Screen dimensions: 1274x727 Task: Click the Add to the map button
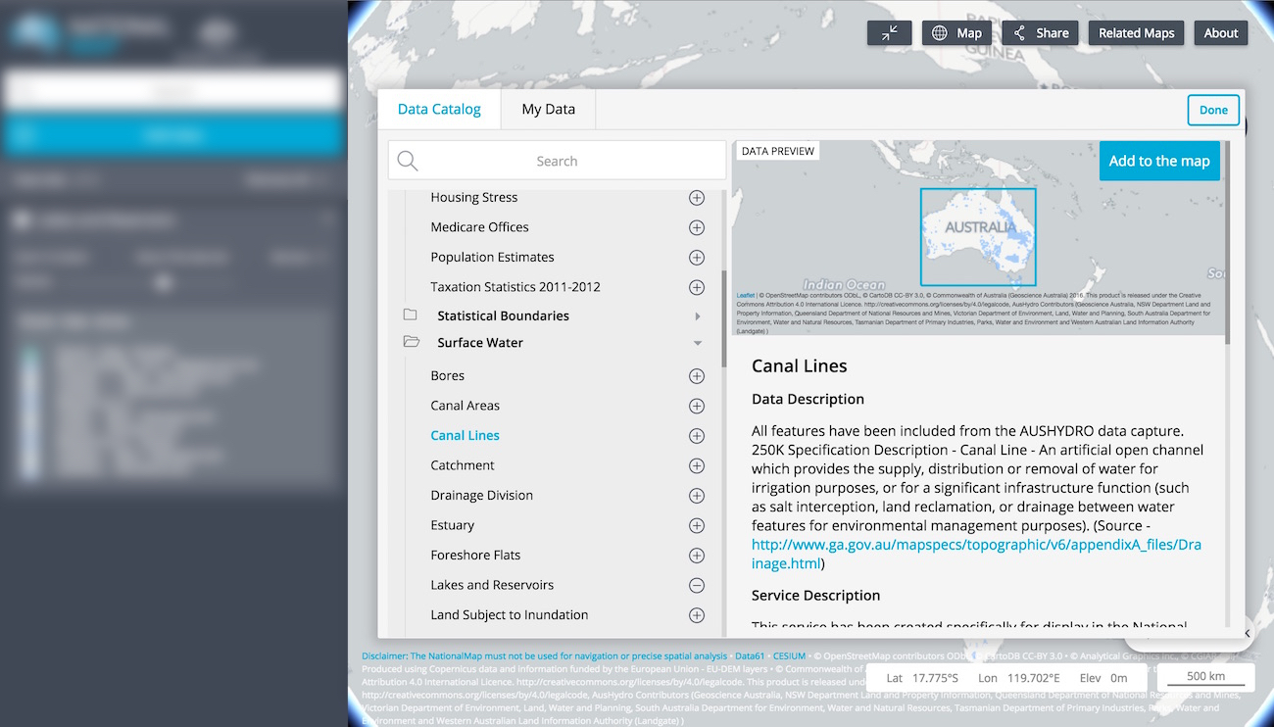pyautogui.click(x=1159, y=160)
